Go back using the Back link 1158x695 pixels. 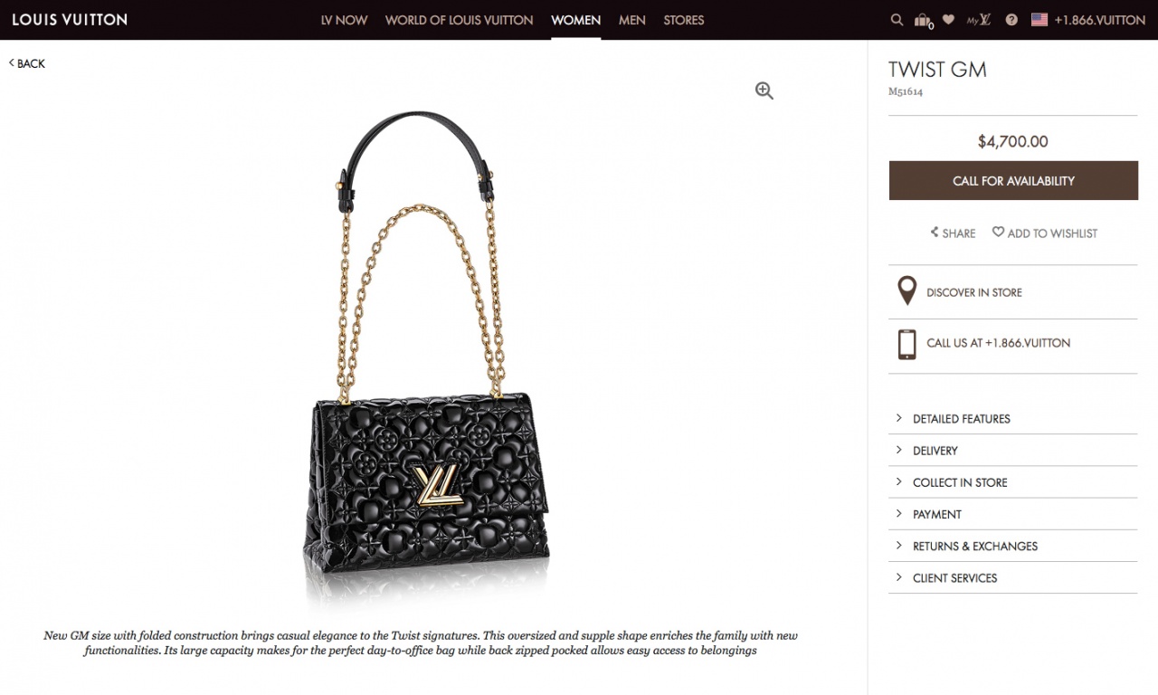point(27,63)
